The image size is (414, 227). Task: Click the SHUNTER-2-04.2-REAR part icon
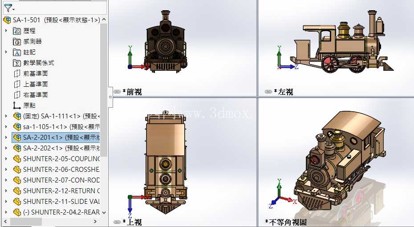(17, 212)
